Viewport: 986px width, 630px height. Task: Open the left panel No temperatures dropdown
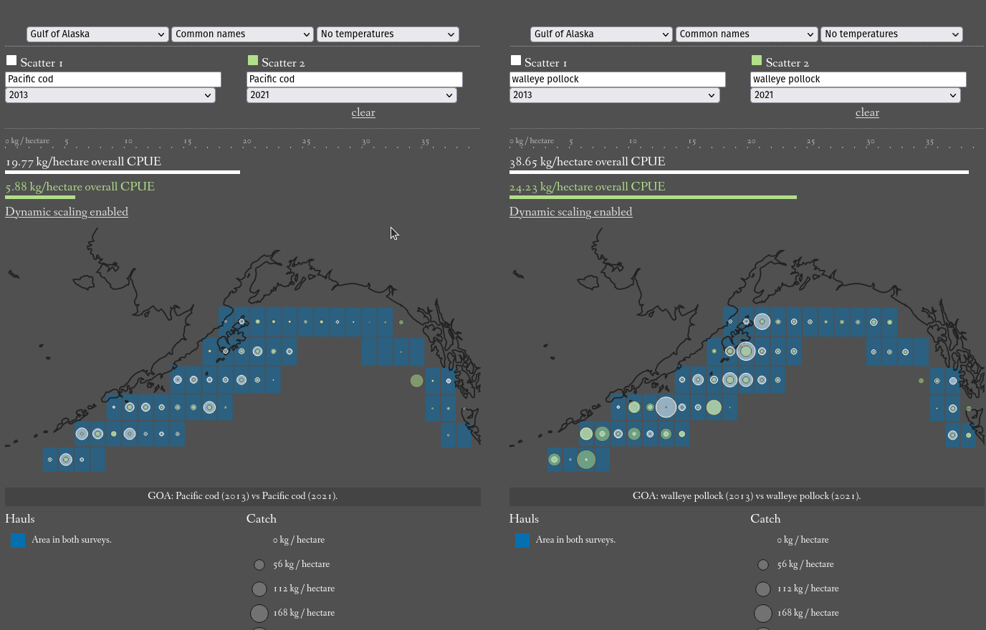click(388, 34)
